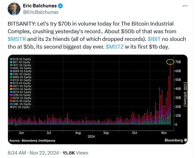
Task: Click the blue verified badge
Action: [x=61, y=6]
